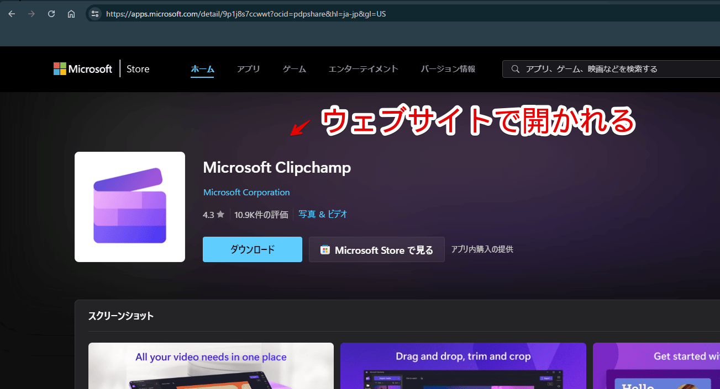Open the エンターテイメント tab
The height and width of the screenshot is (389, 720).
point(364,69)
